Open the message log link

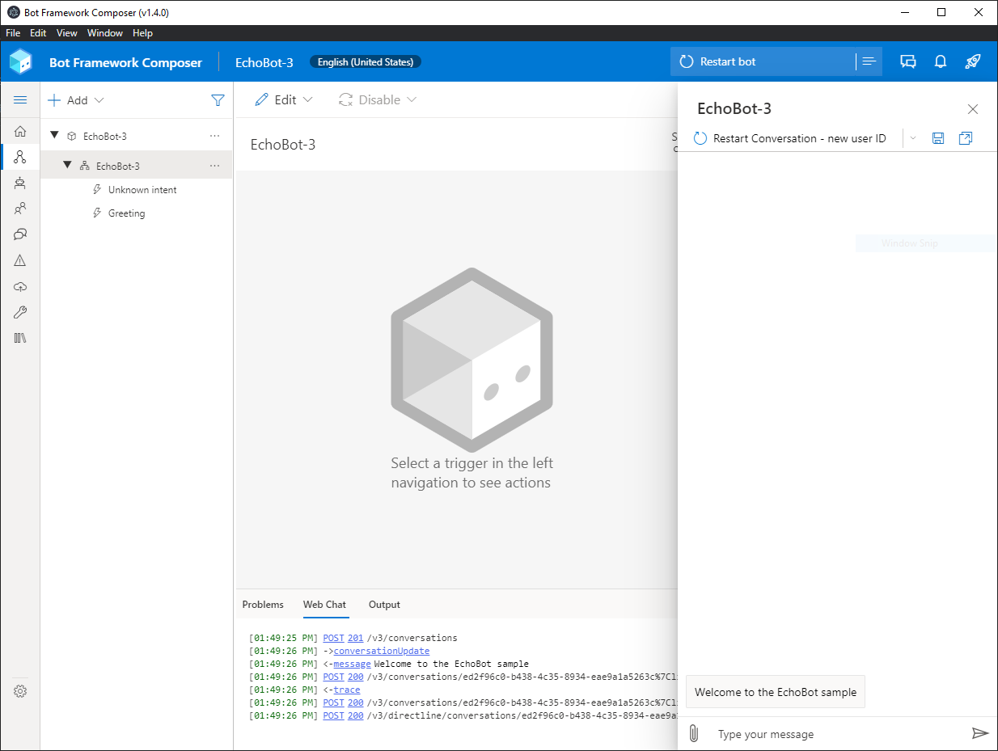(352, 664)
